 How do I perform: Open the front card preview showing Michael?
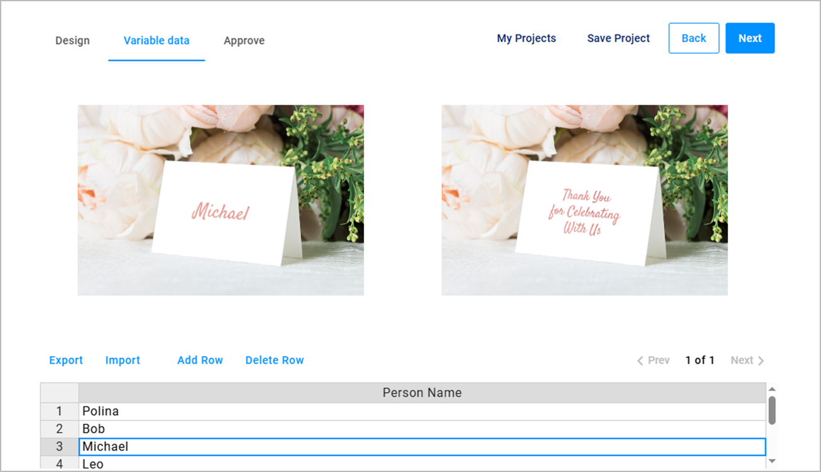220,199
